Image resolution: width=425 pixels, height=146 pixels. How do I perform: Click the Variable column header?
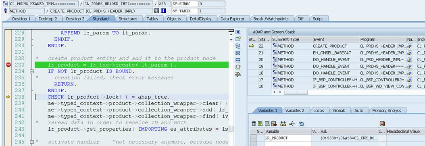coord(288,132)
